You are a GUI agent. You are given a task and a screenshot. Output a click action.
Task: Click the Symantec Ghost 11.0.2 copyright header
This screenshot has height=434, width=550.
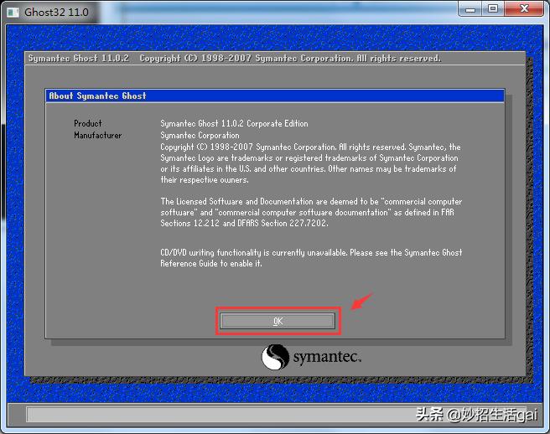click(234, 58)
